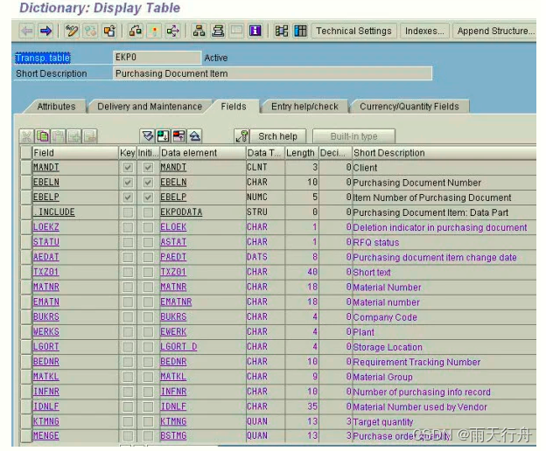Open the EKPODATA data element link
The height and width of the screenshot is (451, 546).
point(181,212)
